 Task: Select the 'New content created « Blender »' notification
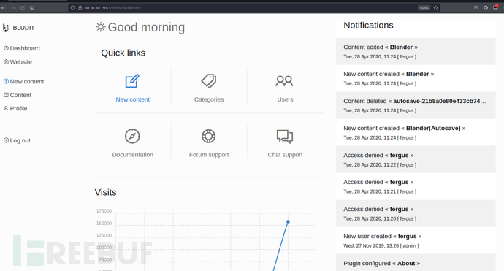pyautogui.click(x=416, y=78)
